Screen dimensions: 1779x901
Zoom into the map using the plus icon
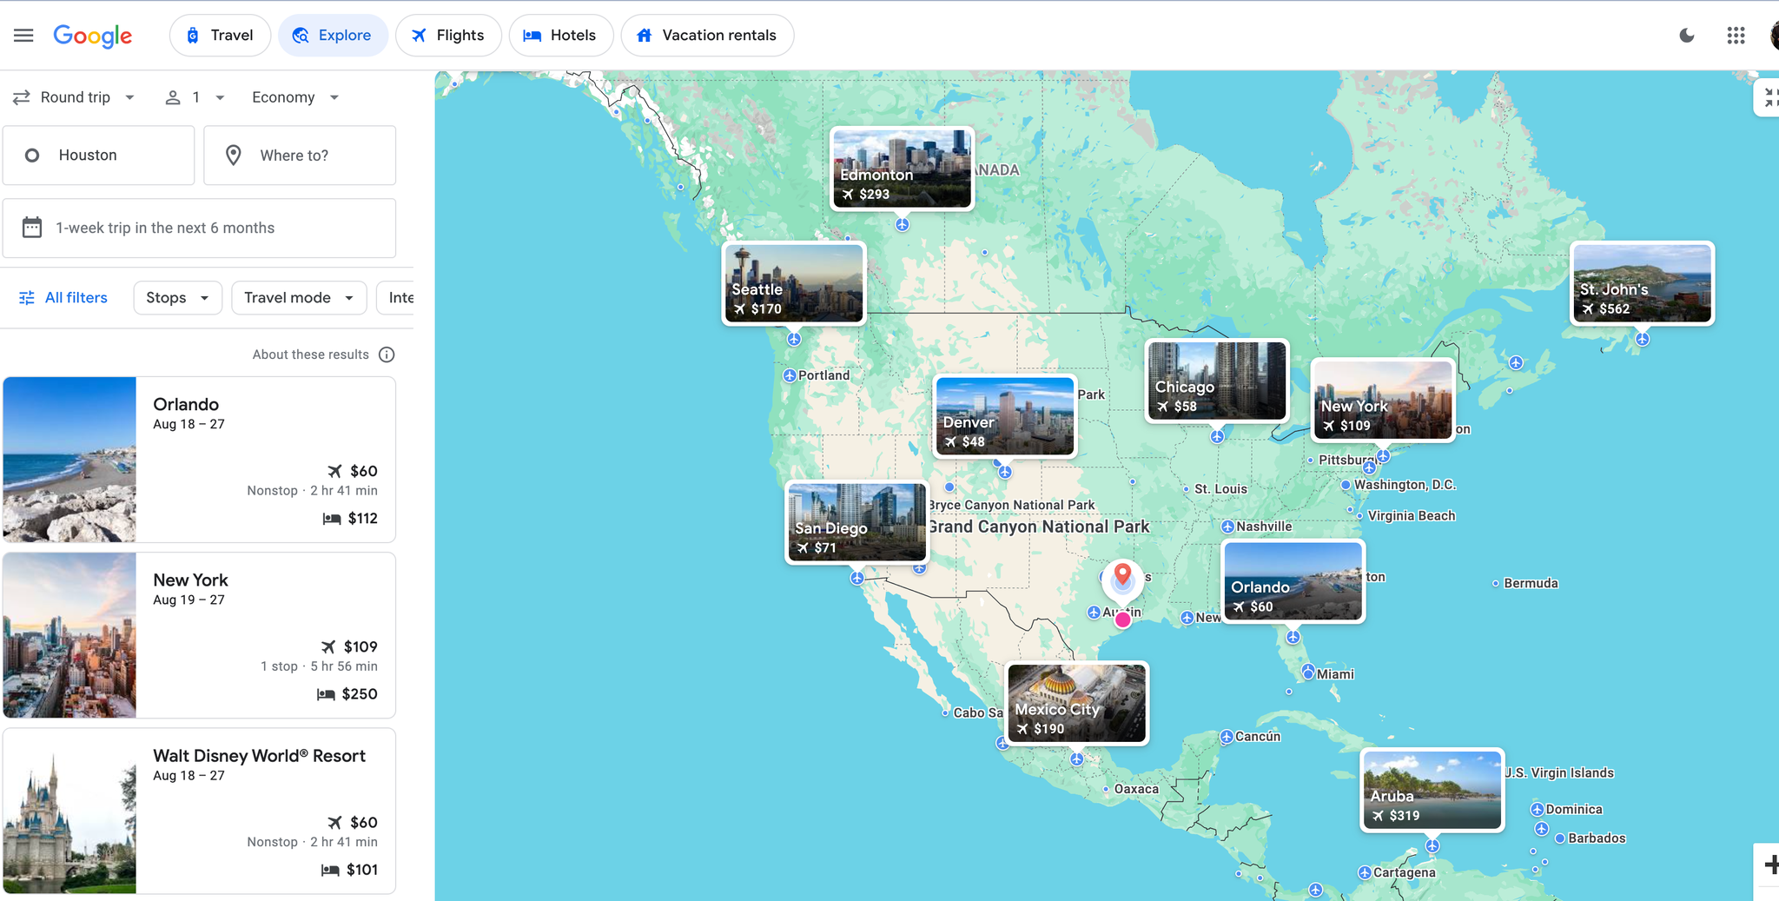tap(1771, 864)
